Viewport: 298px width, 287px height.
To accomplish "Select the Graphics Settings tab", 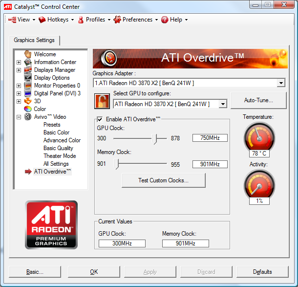I will point(34,40).
